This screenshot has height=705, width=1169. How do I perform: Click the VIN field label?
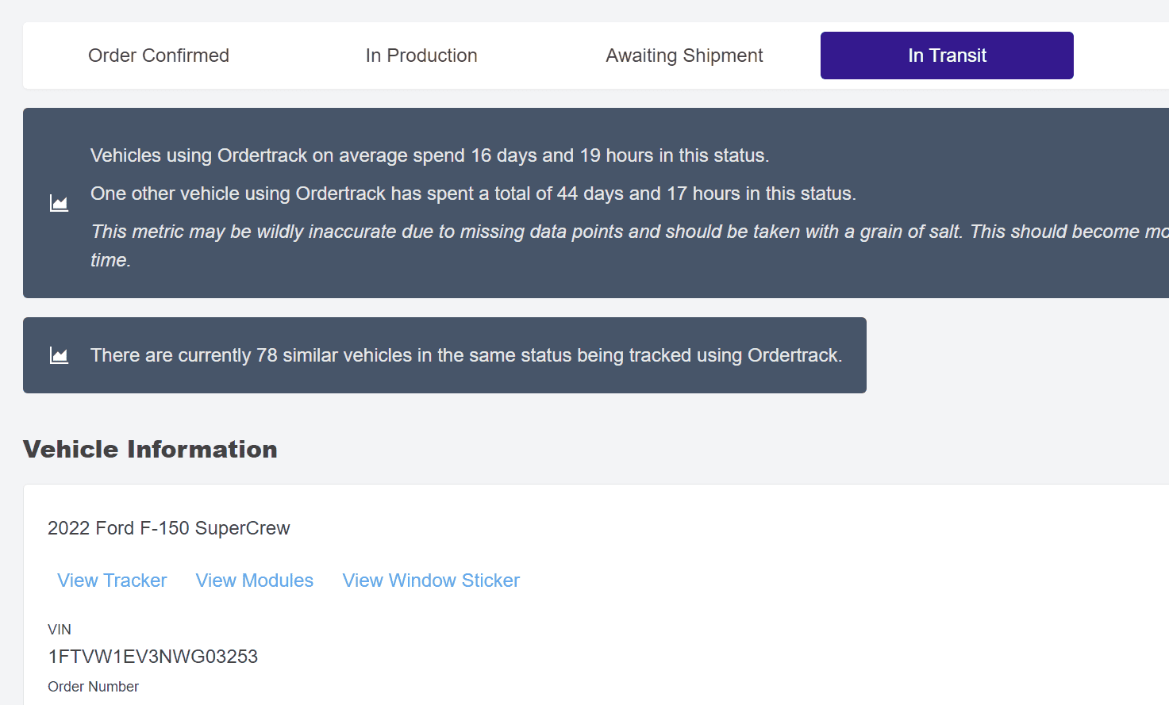[60, 630]
